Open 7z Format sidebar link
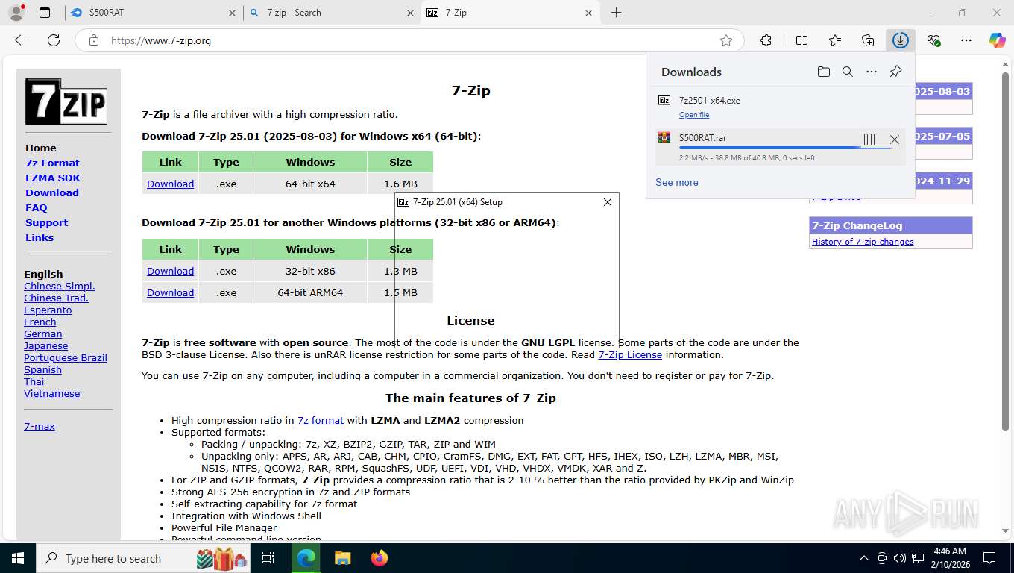1014x573 pixels. (52, 163)
